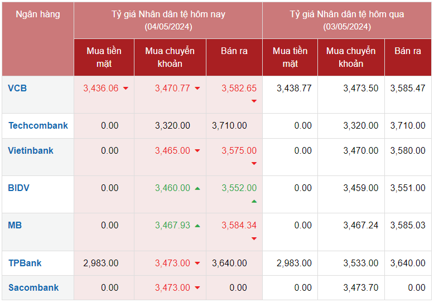Viewport: 434px width, 303px height.
Task: Click the down arrow next to 3,470.77
Action: click(x=197, y=89)
